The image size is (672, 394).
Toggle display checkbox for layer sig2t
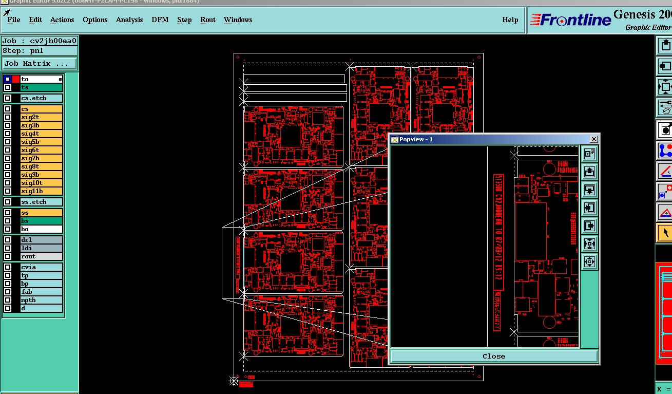point(8,117)
